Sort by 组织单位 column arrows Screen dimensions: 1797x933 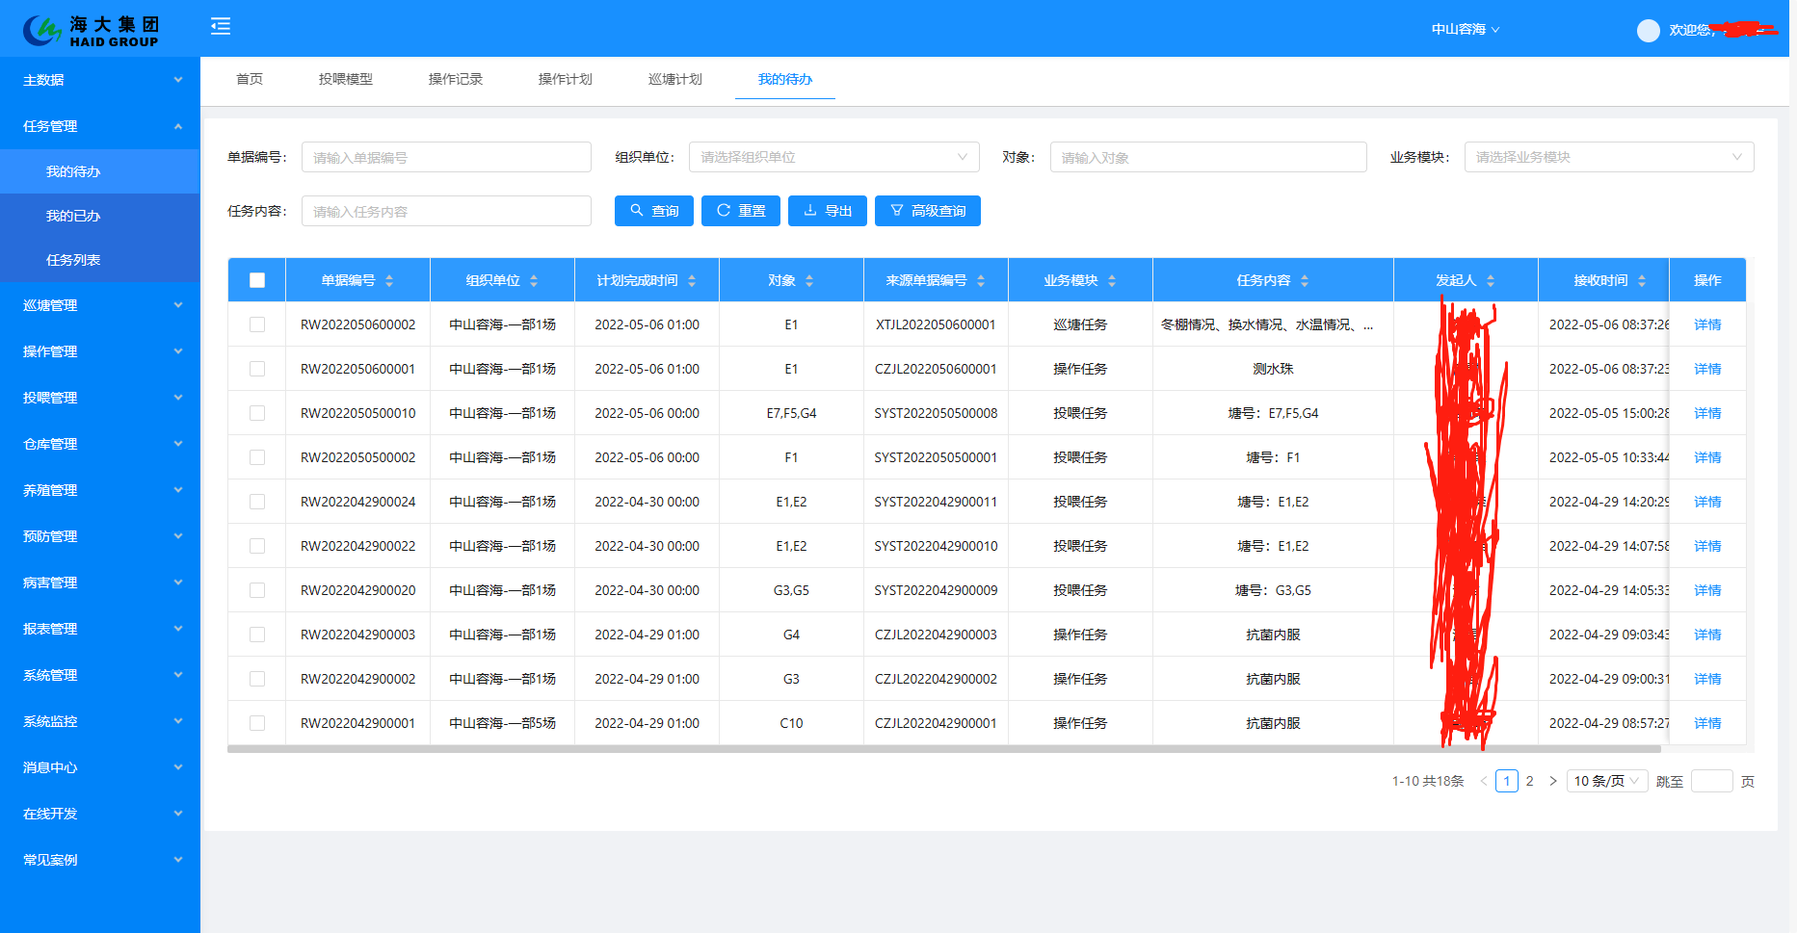(x=534, y=280)
